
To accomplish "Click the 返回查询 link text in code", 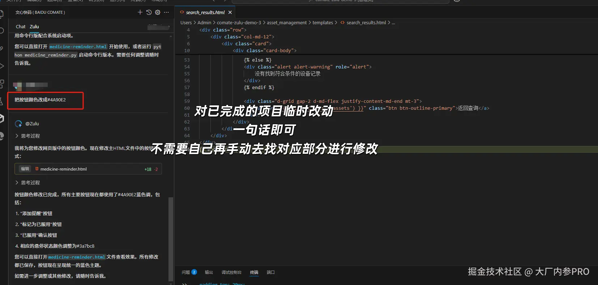I will (468, 108).
